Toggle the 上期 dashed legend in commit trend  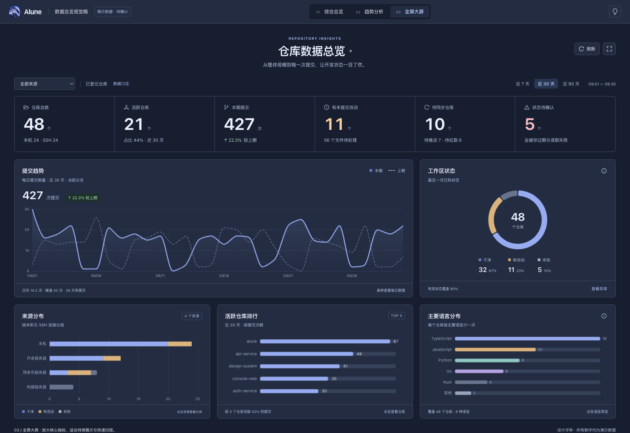coord(397,171)
